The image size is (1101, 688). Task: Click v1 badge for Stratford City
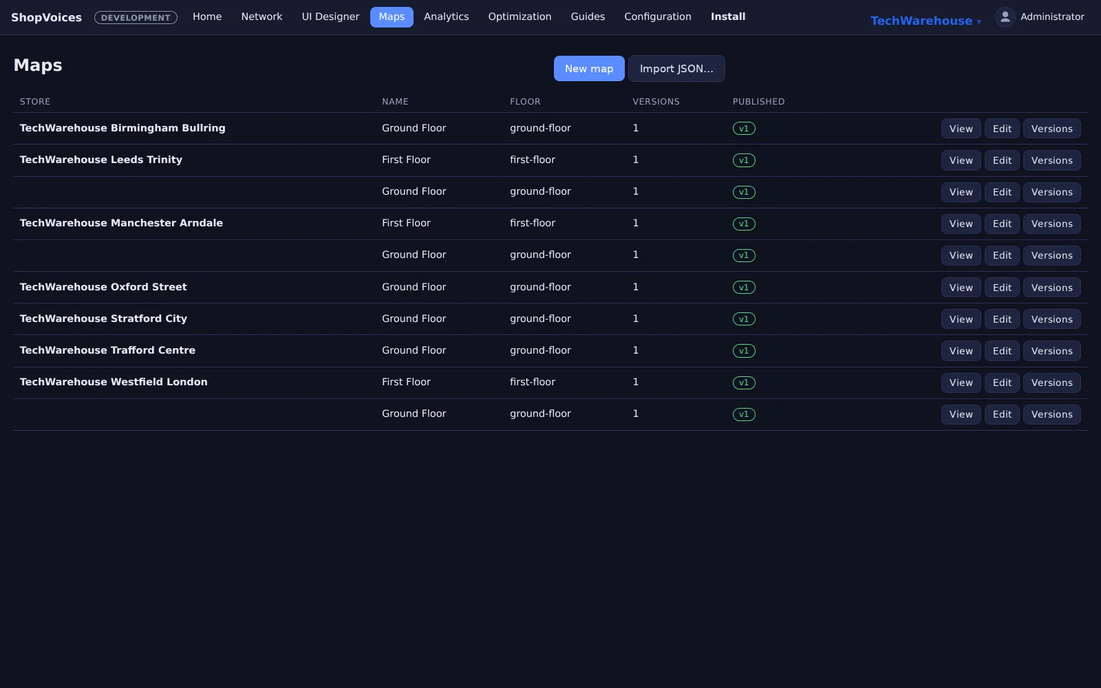(x=744, y=319)
